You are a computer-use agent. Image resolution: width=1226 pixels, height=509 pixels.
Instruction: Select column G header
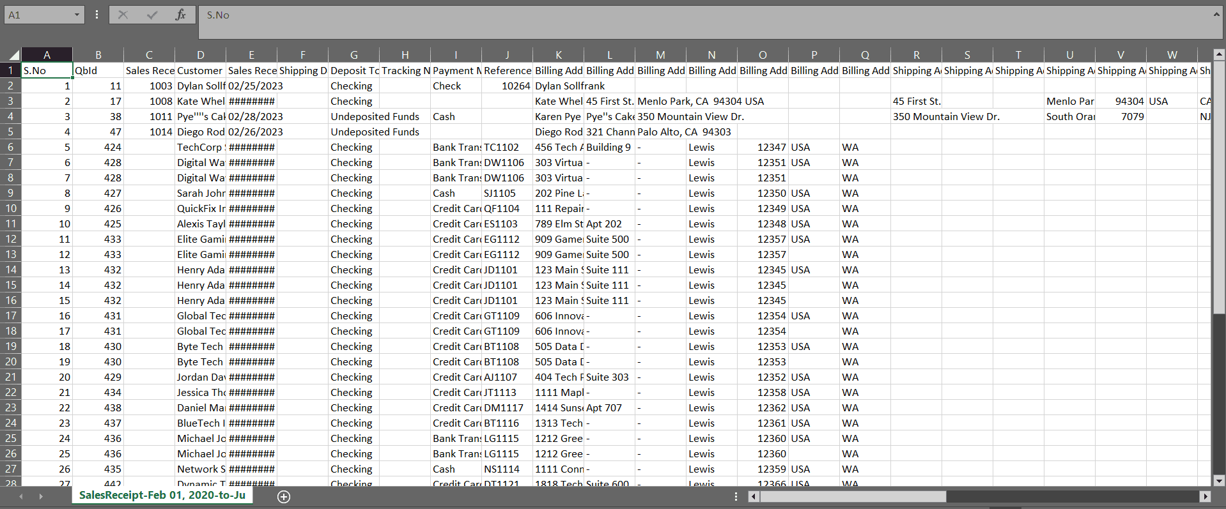pyautogui.click(x=353, y=55)
